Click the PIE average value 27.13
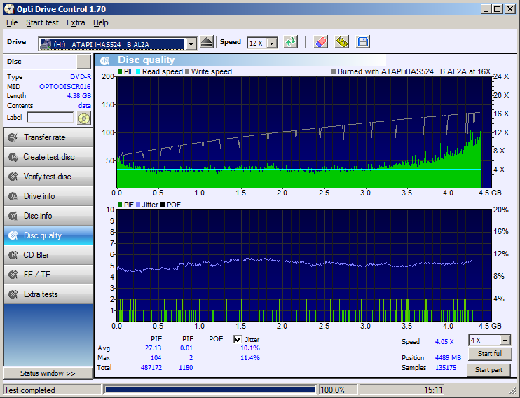This screenshot has width=520, height=398. point(153,348)
